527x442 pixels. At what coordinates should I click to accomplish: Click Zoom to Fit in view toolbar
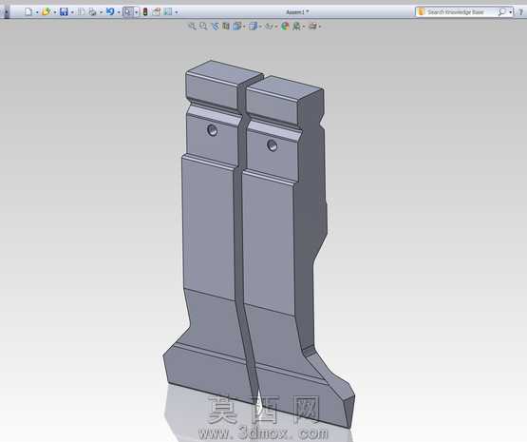point(192,26)
